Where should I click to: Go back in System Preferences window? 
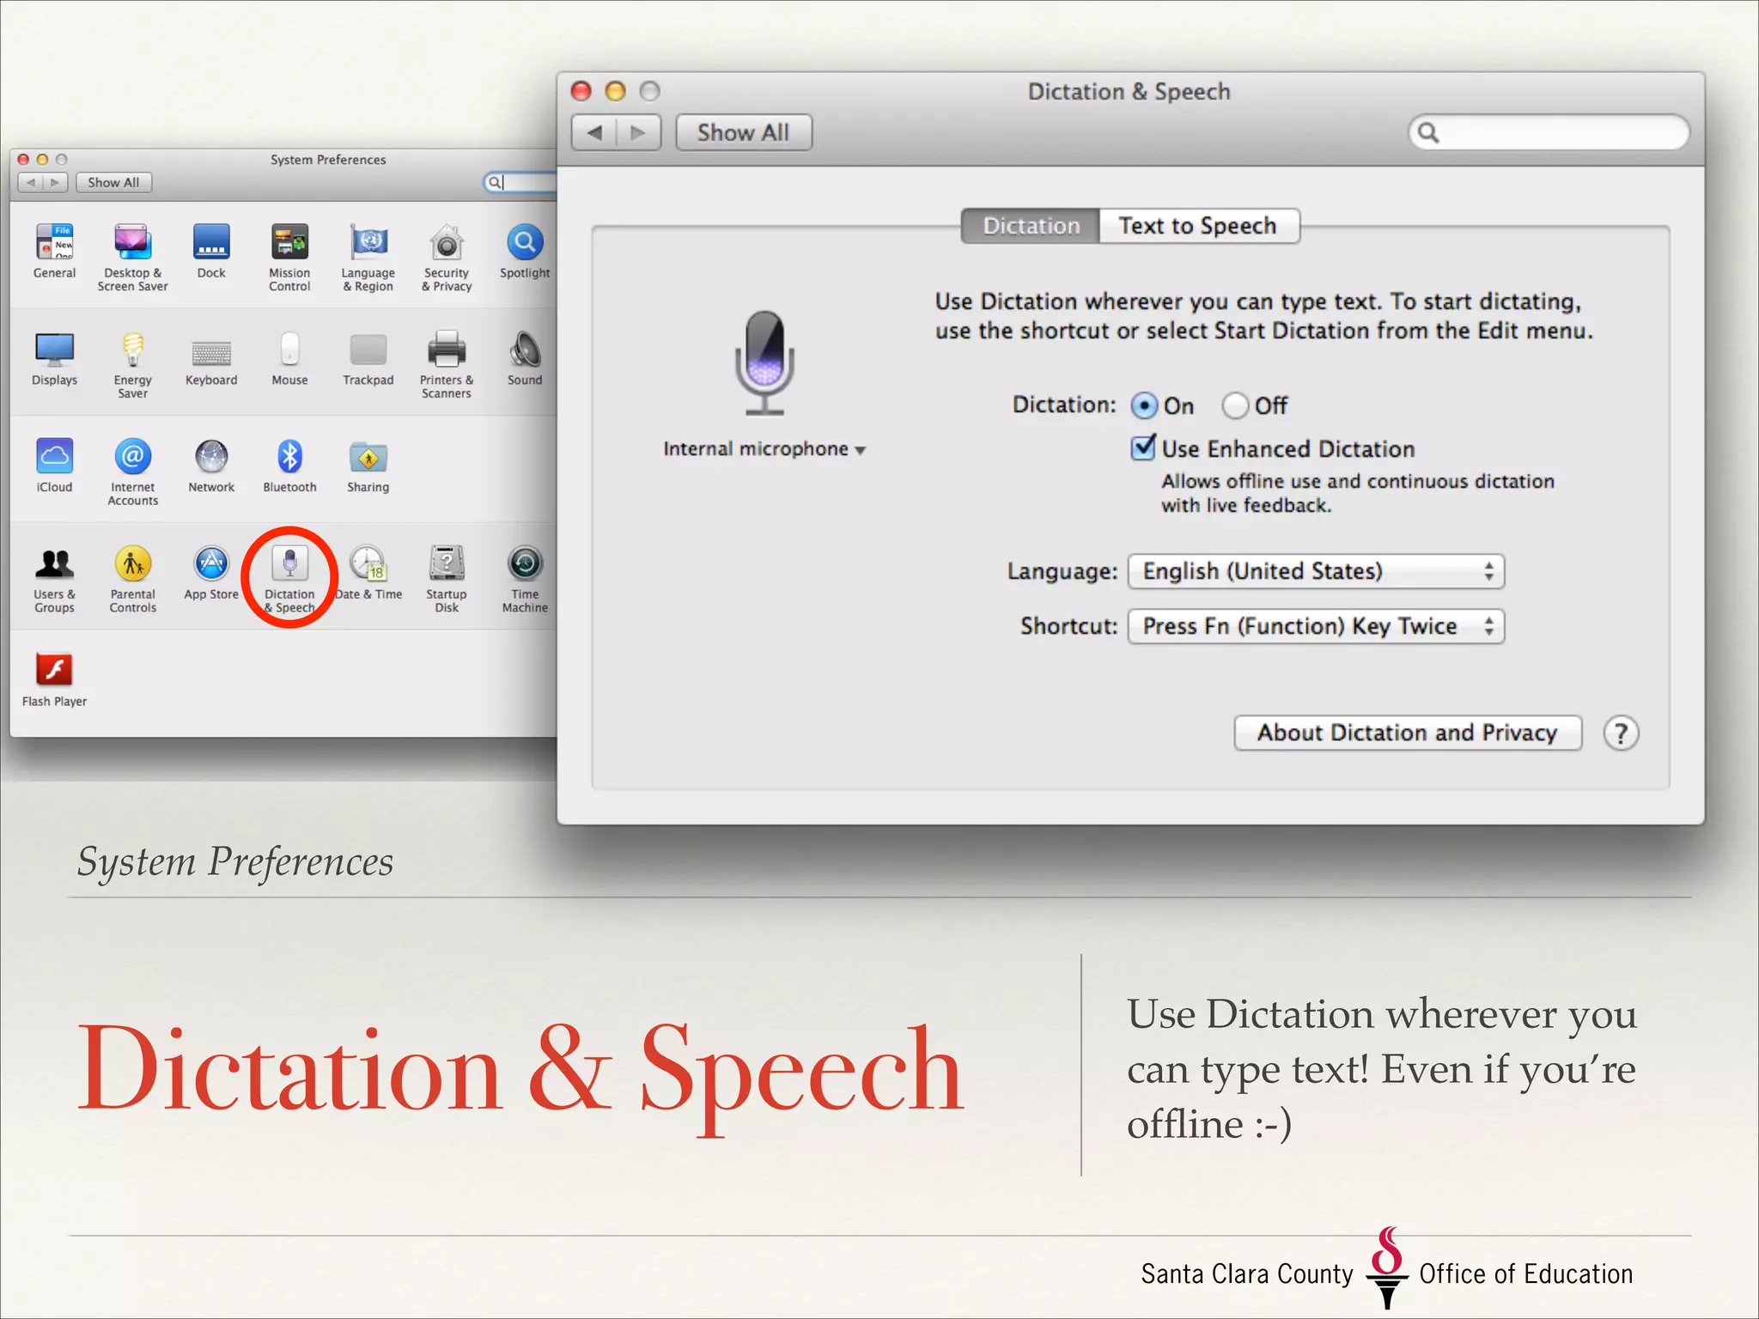pos(31,182)
